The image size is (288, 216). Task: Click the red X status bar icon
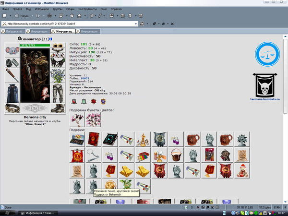point(198,207)
